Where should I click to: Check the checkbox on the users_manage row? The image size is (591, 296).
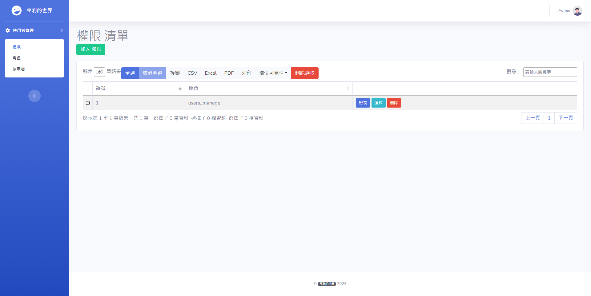87,103
